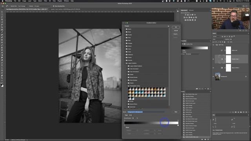This screenshot has height=141, width=251.
Task: Add a Posterize adjustment
Action: point(188,20)
